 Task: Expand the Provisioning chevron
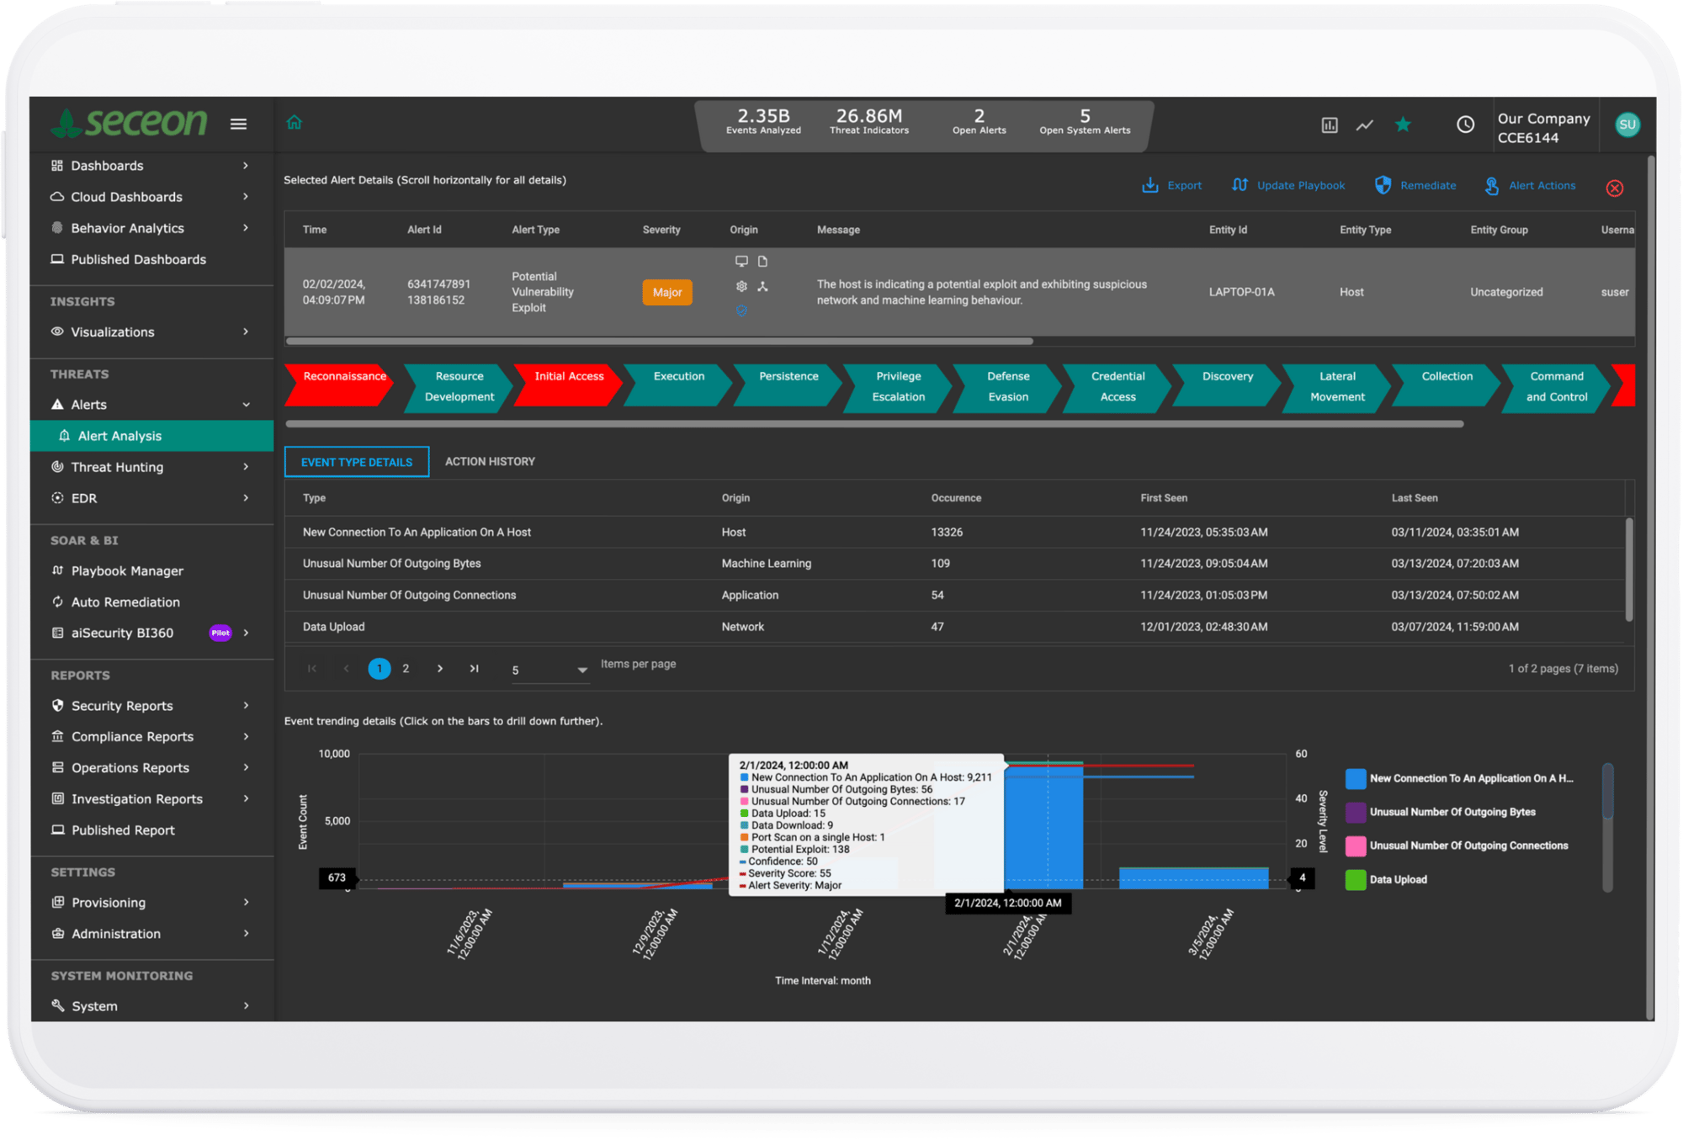(x=246, y=902)
